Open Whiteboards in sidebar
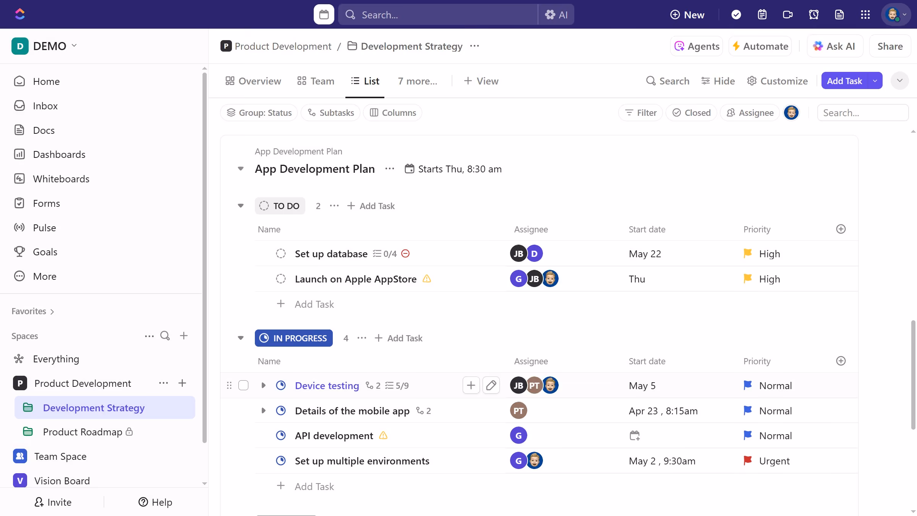The image size is (917, 516). point(61,179)
